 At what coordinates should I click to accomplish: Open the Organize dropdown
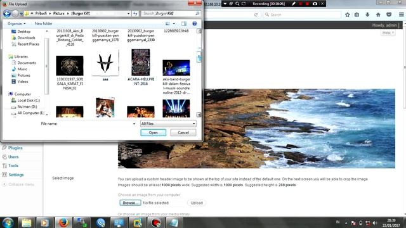click(16, 23)
